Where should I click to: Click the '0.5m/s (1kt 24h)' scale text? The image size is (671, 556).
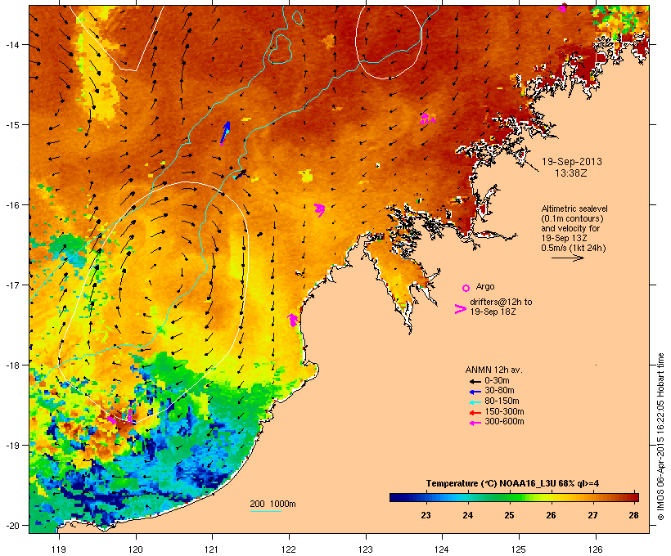pos(574,248)
